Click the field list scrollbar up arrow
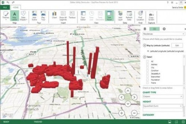The width and height of the screenshot is (186, 124). coord(184,56)
